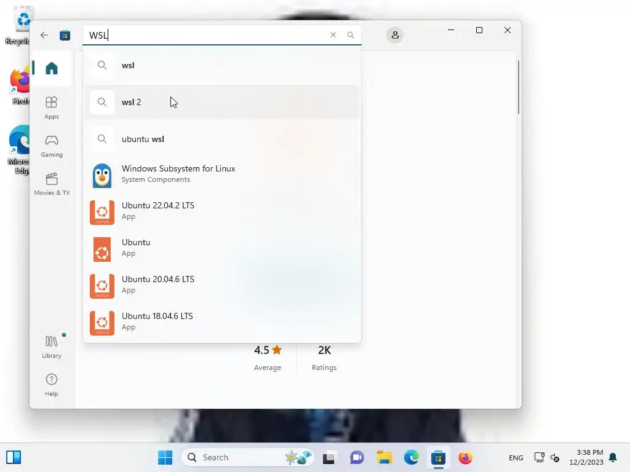The width and height of the screenshot is (630, 472).
Task: Click Microsoft Store icon in taskbar
Action: (438, 457)
